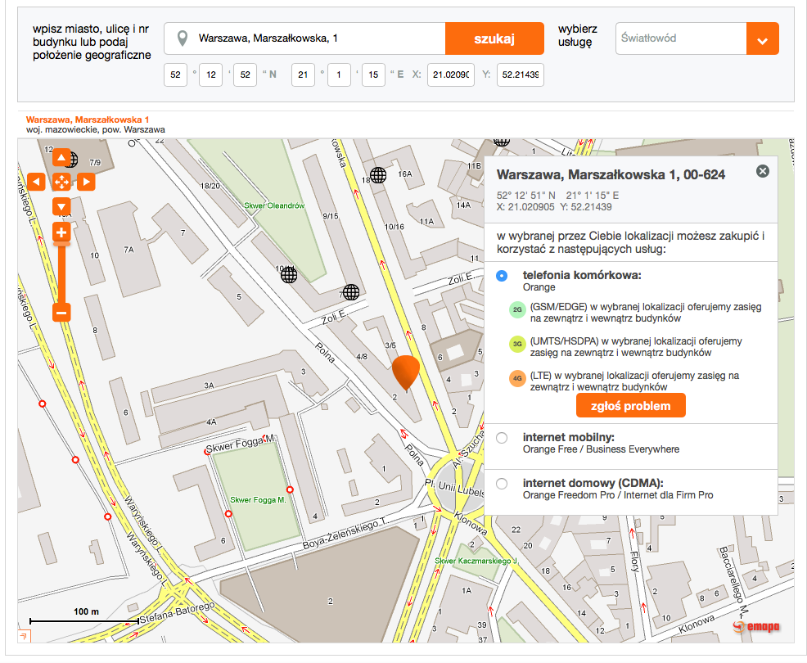Pan the map left with the arrow

coord(36,181)
